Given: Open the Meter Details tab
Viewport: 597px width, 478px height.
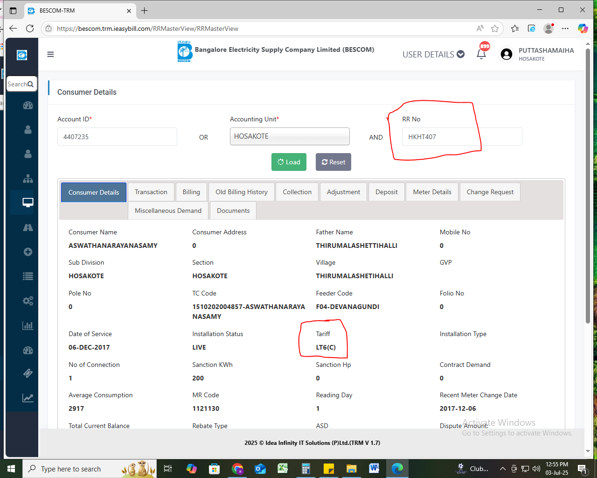Looking at the screenshot, I should [432, 192].
